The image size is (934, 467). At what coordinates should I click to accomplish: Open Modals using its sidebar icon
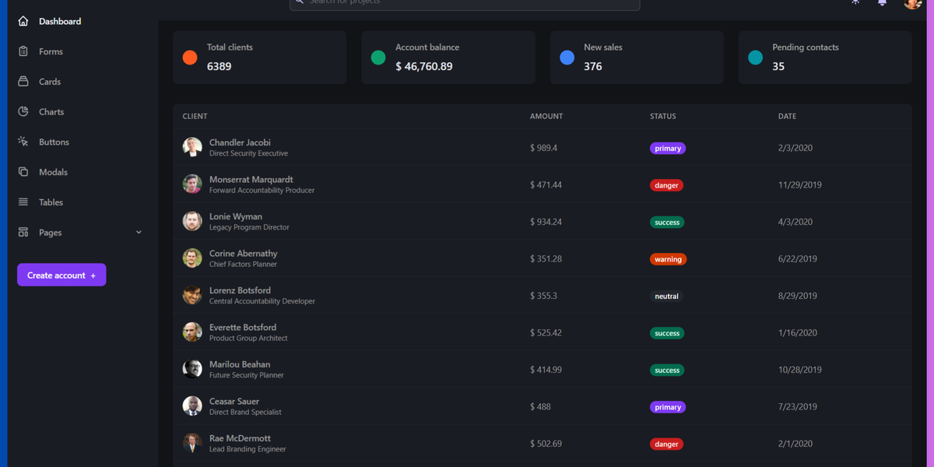tap(23, 171)
